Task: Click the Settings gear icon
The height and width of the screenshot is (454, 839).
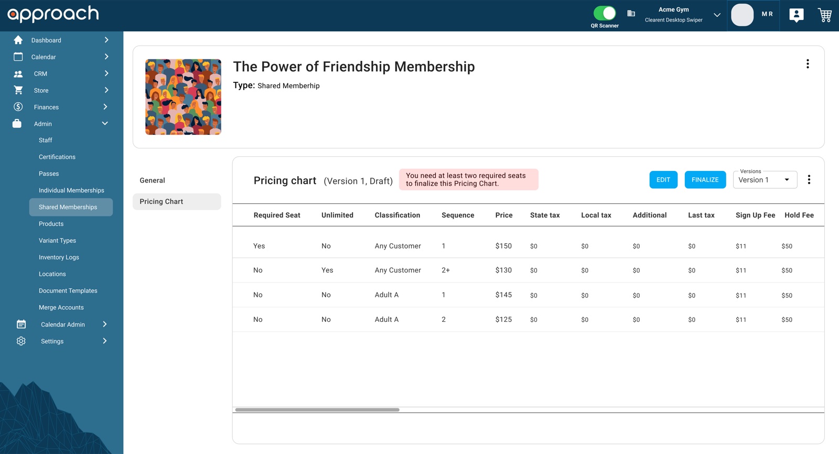Action: 21,341
